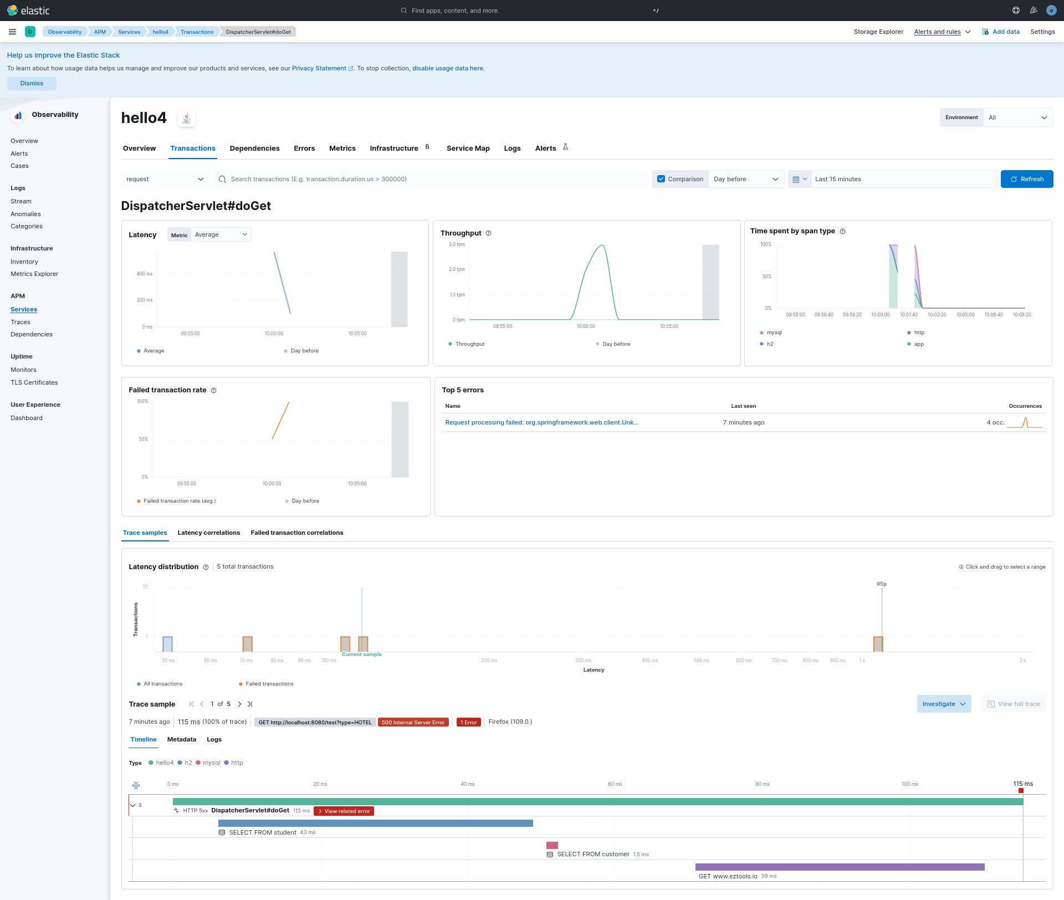Jump to last trace sample

(x=250, y=704)
